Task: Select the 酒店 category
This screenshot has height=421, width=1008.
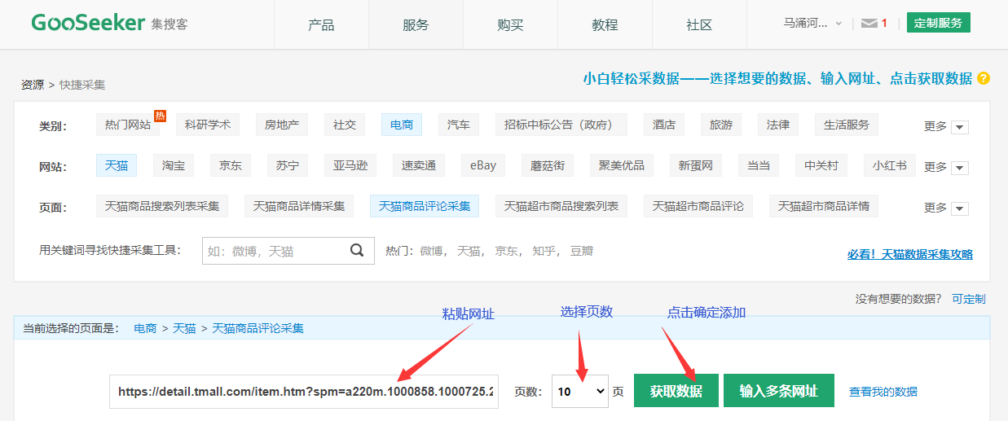Action: point(664,125)
